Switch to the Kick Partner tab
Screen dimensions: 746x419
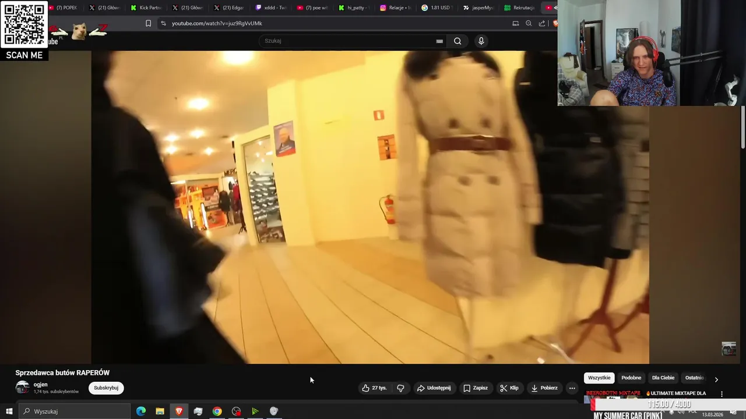(146, 8)
